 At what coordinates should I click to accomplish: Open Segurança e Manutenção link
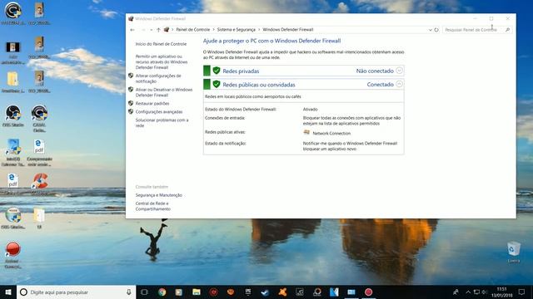pyautogui.click(x=159, y=195)
